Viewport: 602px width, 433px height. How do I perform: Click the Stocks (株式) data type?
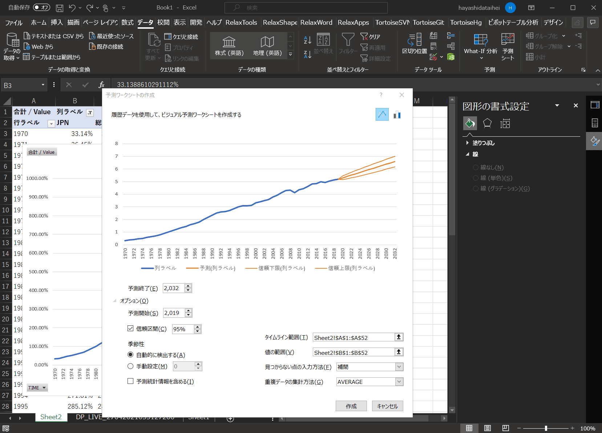229,46
